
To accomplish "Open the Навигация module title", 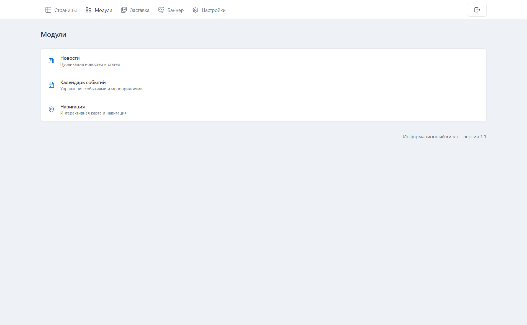I will pyautogui.click(x=72, y=107).
